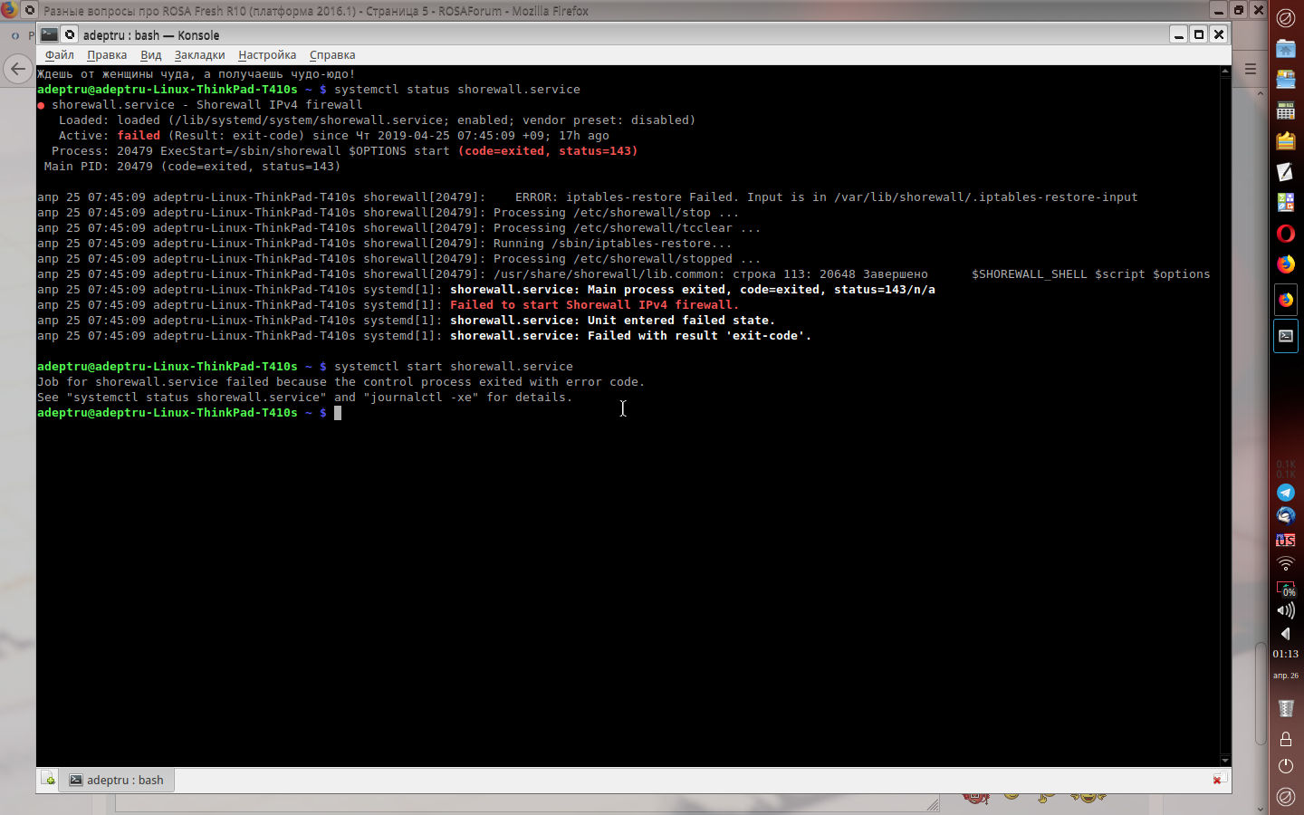This screenshot has width=1304, height=815.
Task: Add a new Konsole tab
Action: pyautogui.click(x=48, y=780)
